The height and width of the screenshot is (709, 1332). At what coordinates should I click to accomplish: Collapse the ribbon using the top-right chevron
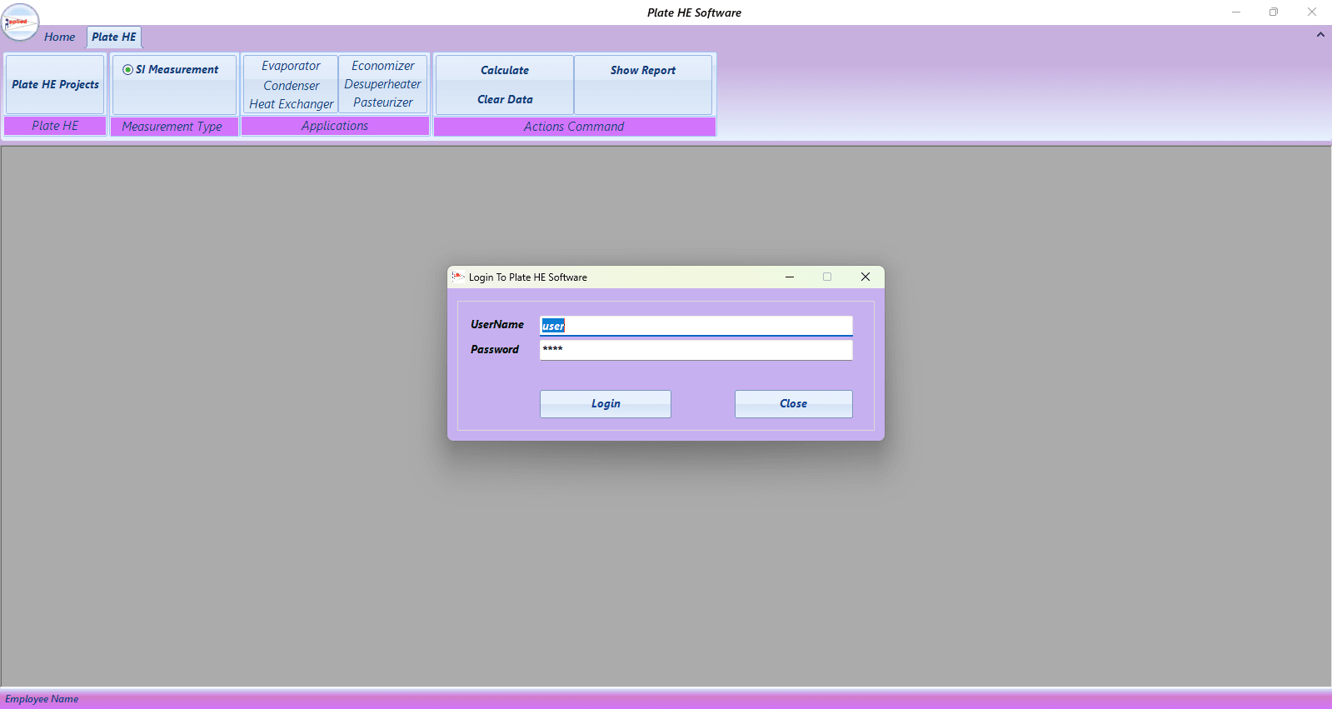[x=1320, y=35]
